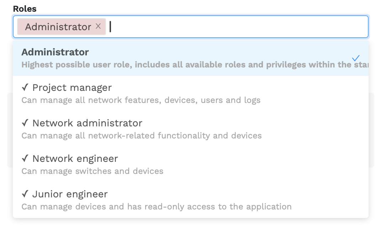Screen dimensions: 380x235
Task: Click the Roles field label
Action: (x=25, y=9)
